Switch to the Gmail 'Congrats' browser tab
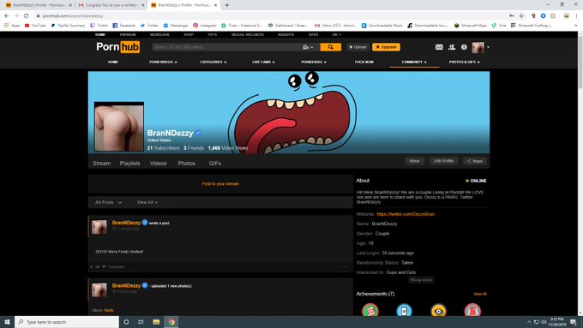Screen dimensions: 583x328 pyautogui.click(x=111, y=5)
